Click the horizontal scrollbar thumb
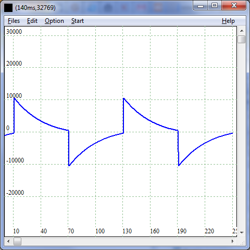250x250 pixels. click(x=17, y=241)
